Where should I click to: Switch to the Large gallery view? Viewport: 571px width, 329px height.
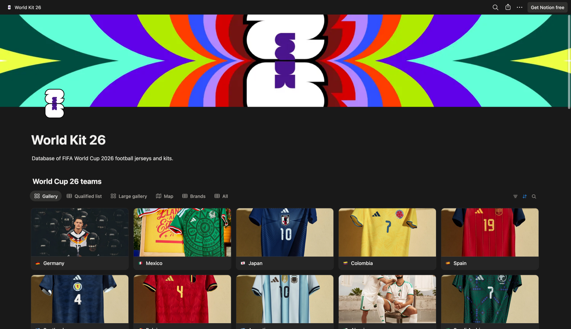[x=129, y=196]
